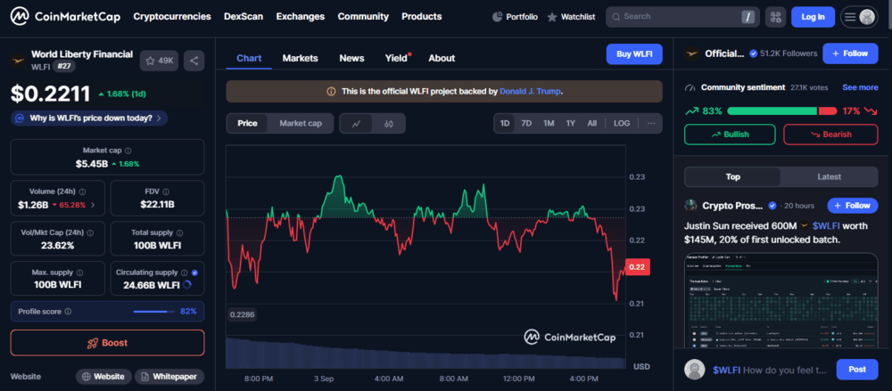Open the Donald J. Trump link
Viewport: 892px width, 391px height.
[x=530, y=92]
